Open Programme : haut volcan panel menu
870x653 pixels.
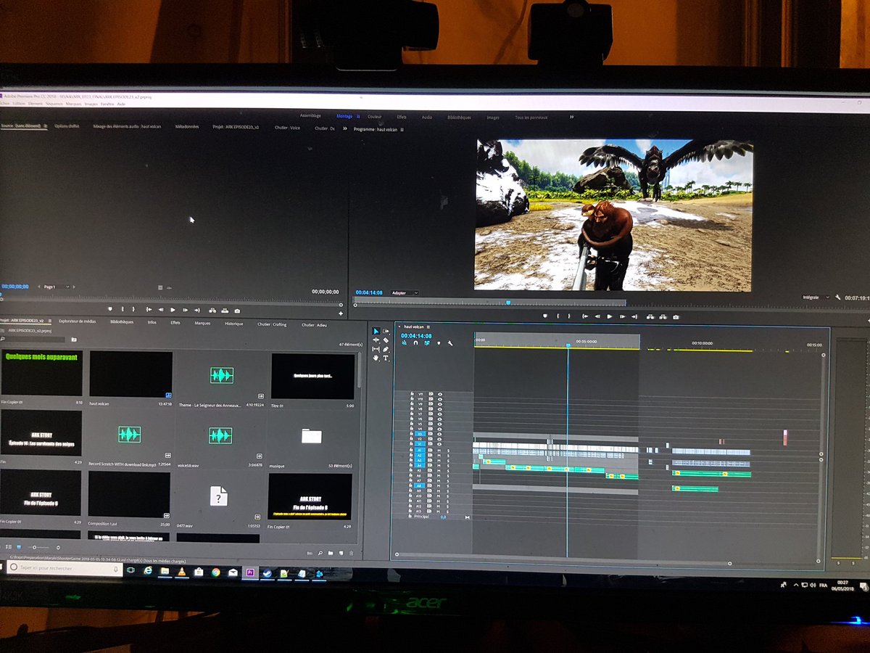pyautogui.click(x=402, y=129)
